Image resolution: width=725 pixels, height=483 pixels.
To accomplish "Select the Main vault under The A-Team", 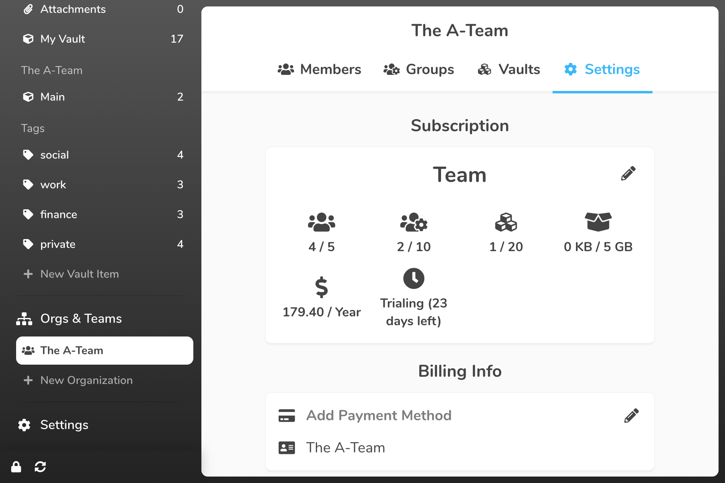I will 52,97.
